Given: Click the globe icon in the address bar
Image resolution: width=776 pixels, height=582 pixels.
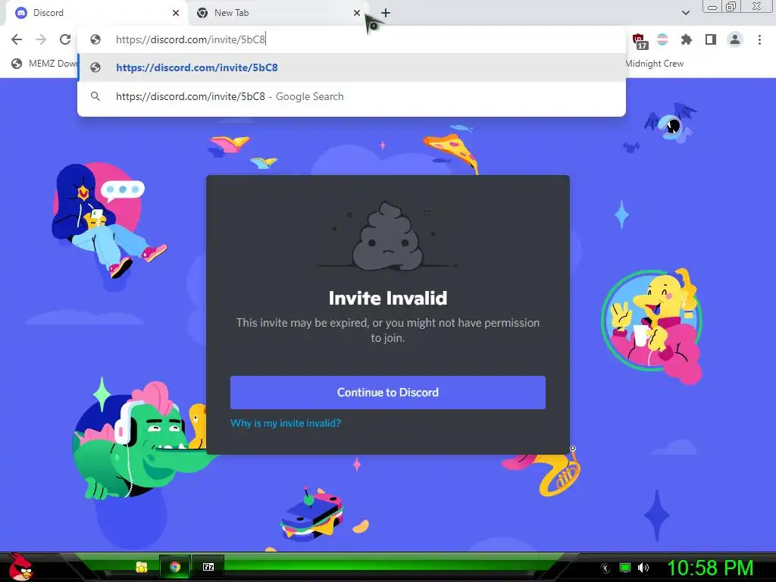Looking at the screenshot, I should (95, 39).
